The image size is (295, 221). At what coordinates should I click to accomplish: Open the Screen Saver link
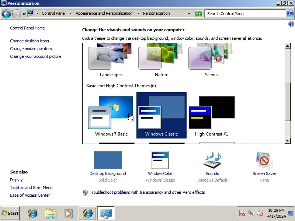click(x=264, y=173)
